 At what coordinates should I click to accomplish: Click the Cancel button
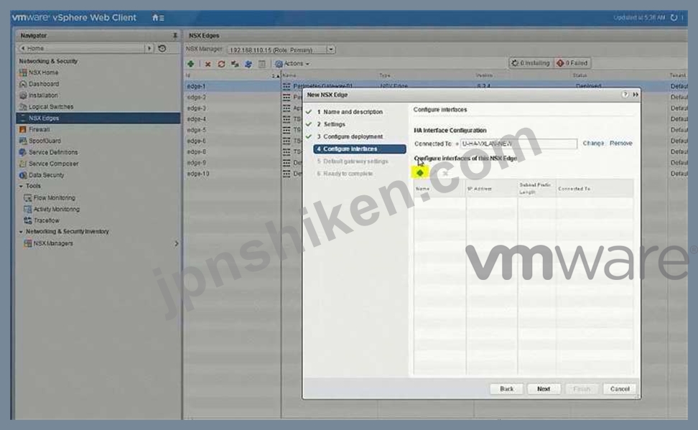(620, 389)
